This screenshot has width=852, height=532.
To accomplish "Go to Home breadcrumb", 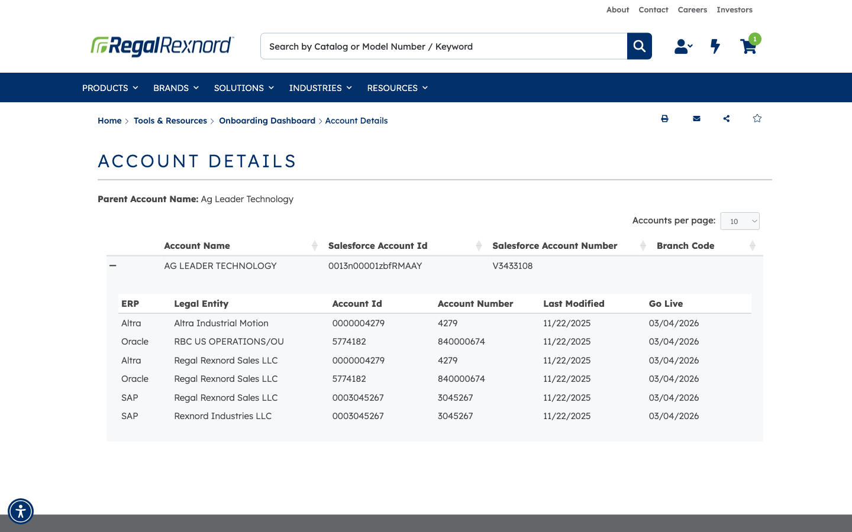I will pyautogui.click(x=109, y=121).
